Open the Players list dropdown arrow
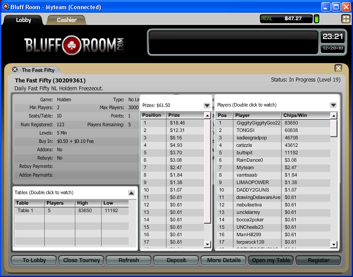 (x=333, y=105)
